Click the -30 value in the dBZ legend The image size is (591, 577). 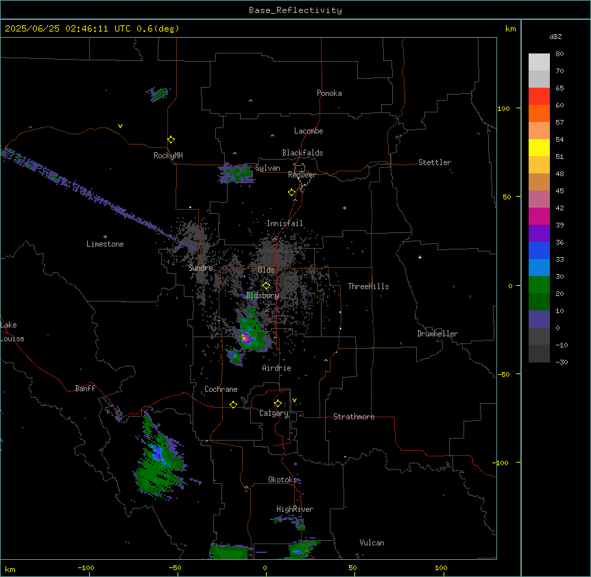coord(562,362)
